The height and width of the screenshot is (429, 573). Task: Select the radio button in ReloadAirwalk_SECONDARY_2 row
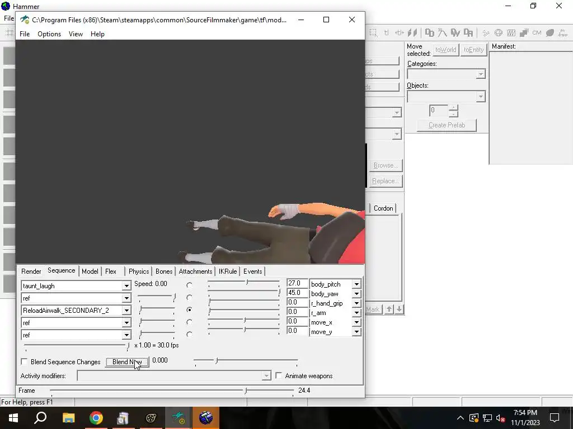point(189,309)
